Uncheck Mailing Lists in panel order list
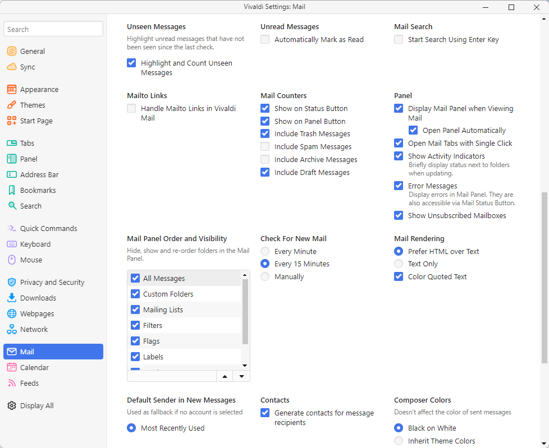 tap(135, 310)
